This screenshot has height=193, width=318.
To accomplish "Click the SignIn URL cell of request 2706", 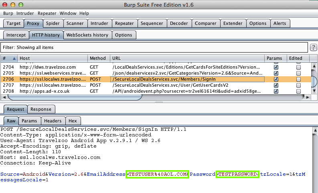I will 187,79.
